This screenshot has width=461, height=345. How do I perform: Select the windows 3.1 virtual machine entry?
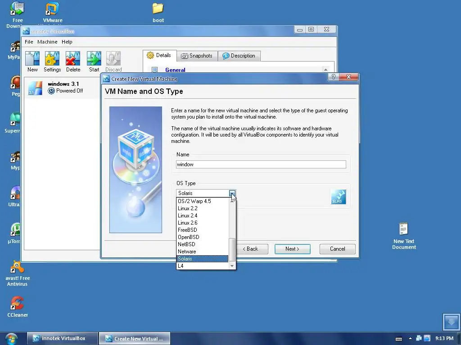[62, 88]
